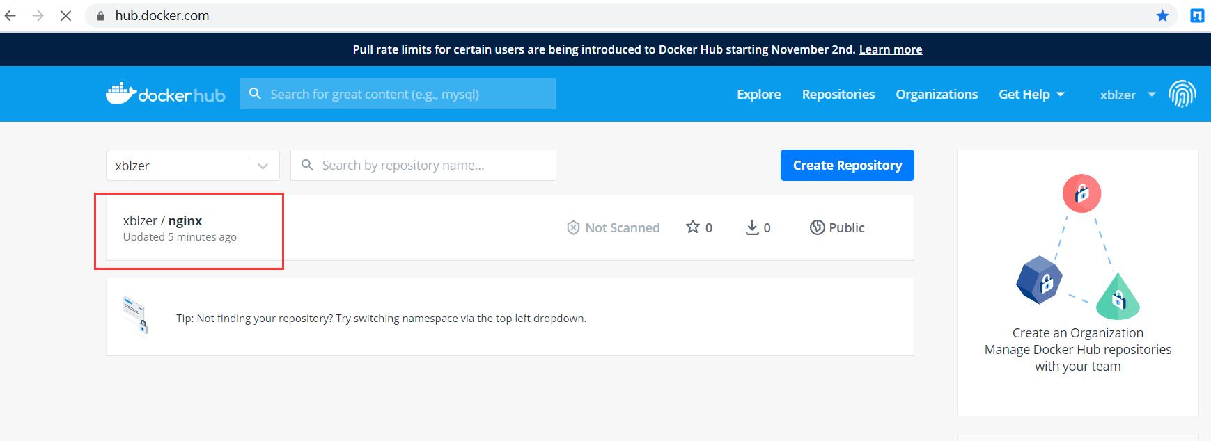This screenshot has height=441, width=1211.
Task: Click Manage Docker Hub repositories text
Action: click(x=1078, y=349)
